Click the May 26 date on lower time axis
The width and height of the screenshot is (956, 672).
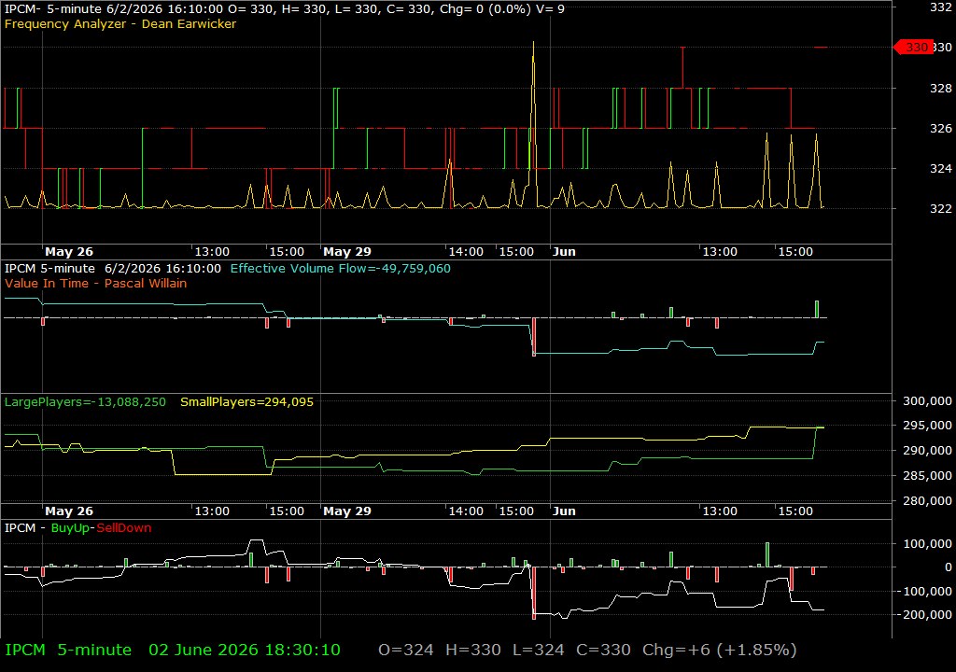[69, 511]
